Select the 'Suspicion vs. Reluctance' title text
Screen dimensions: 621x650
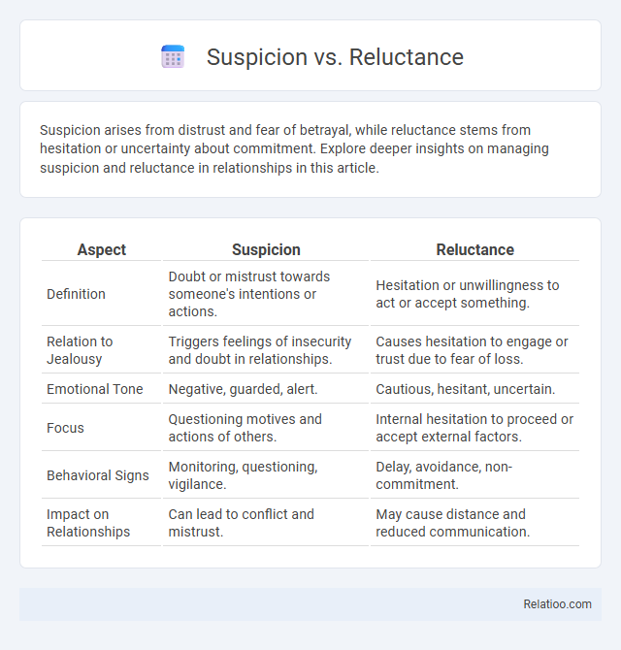click(335, 57)
